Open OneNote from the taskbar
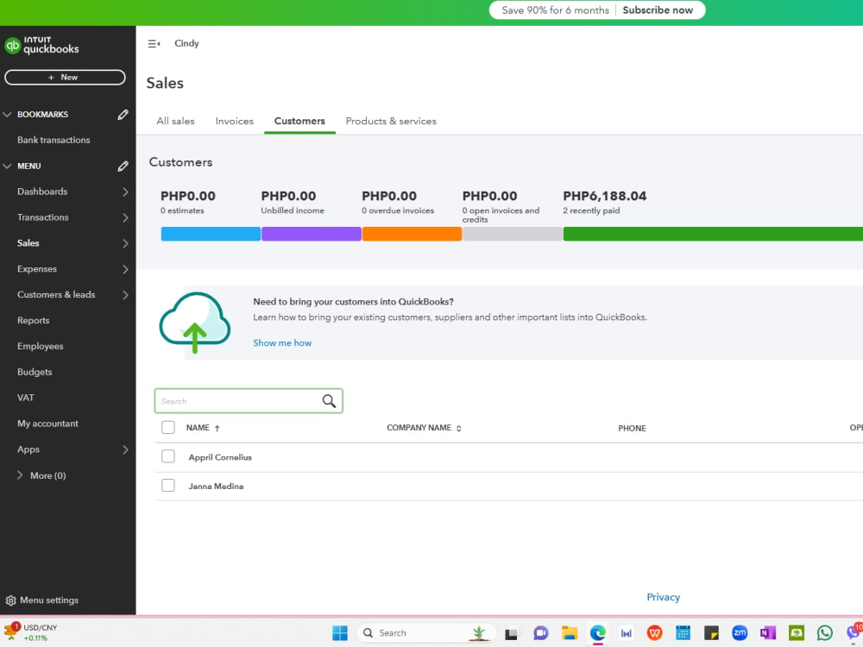Viewport: 863px width, 647px height. click(x=768, y=633)
